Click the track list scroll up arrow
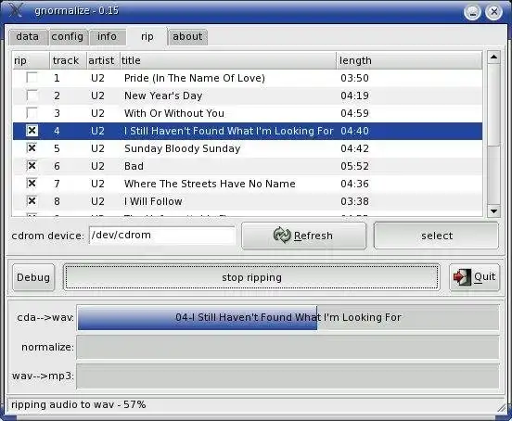The width and height of the screenshot is (512, 421). coord(493,57)
